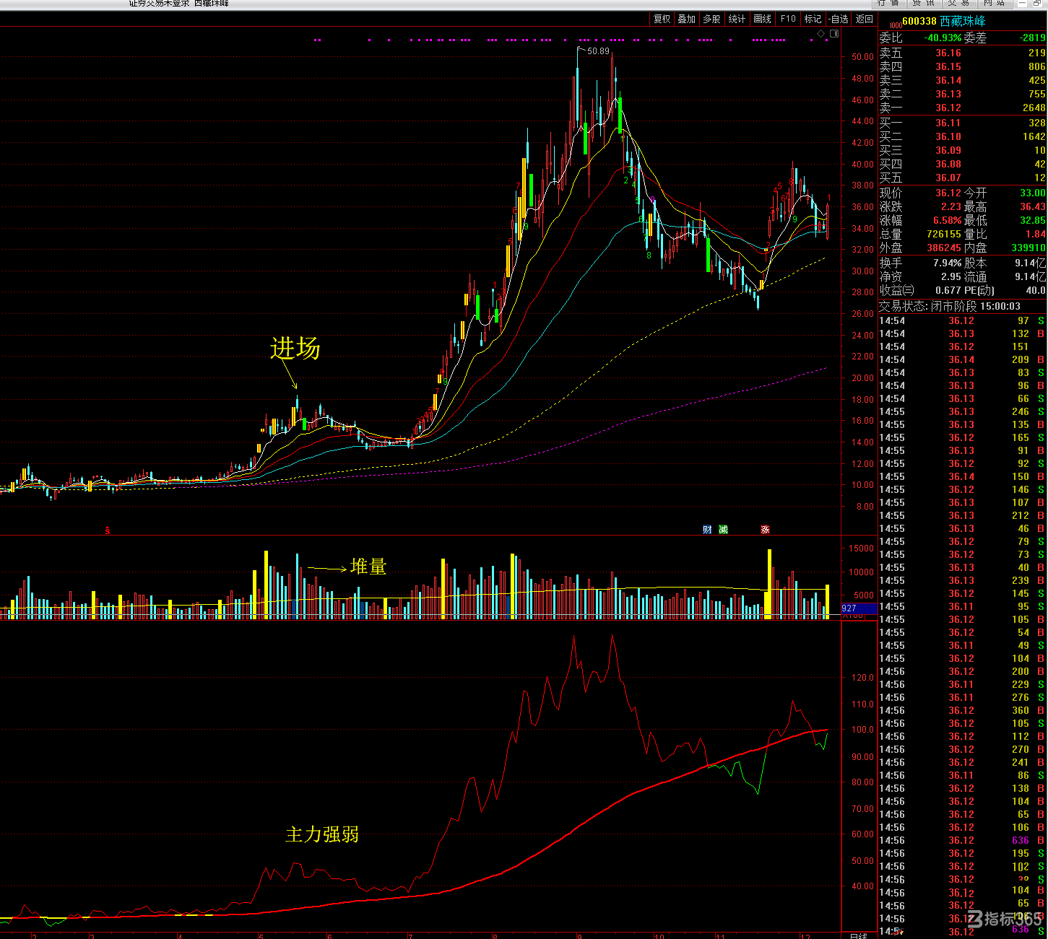Click the 标记 mark button
The height and width of the screenshot is (939, 1048).
click(x=813, y=19)
